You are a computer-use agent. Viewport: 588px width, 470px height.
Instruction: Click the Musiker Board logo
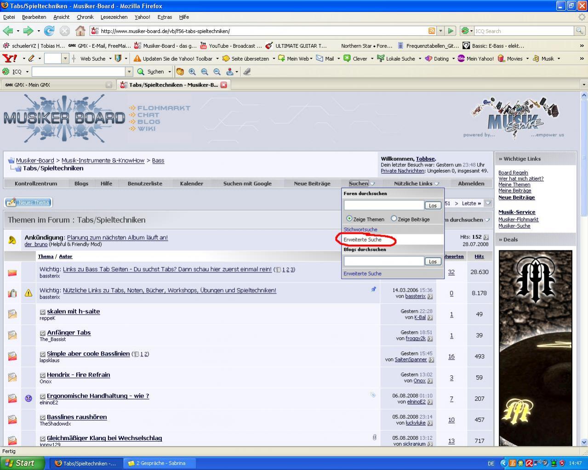click(x=64, y=118)
